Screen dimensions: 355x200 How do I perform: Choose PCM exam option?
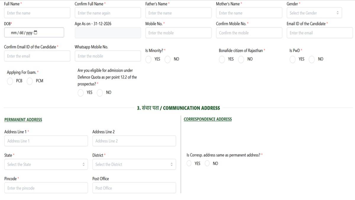[30, 81]
